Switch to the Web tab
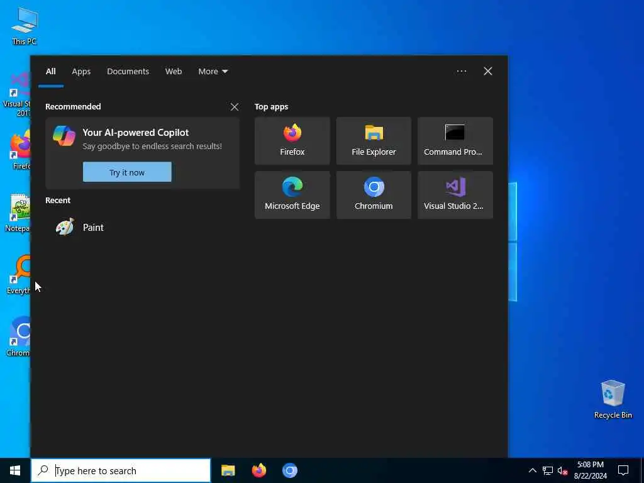The image size is (644, 483). click(174, 72)
